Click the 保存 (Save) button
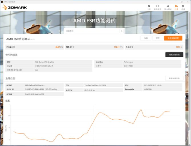The width and height of the screenshot is (191, 146). pos(158,38)
